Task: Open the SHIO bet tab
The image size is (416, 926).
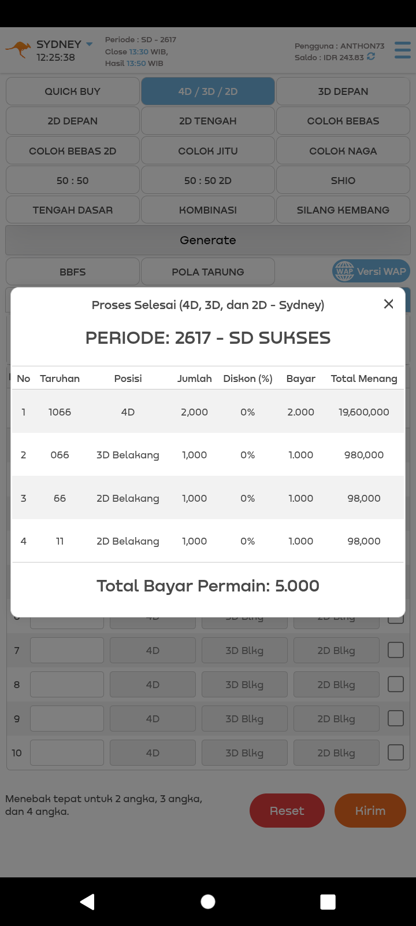Action: pos(343,181)
